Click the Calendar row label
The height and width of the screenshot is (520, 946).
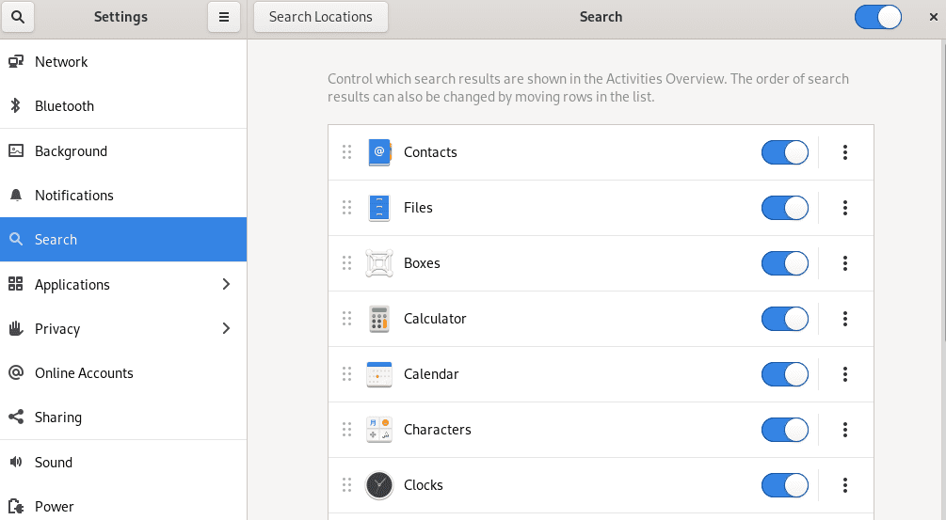click(x=431, y=374)
